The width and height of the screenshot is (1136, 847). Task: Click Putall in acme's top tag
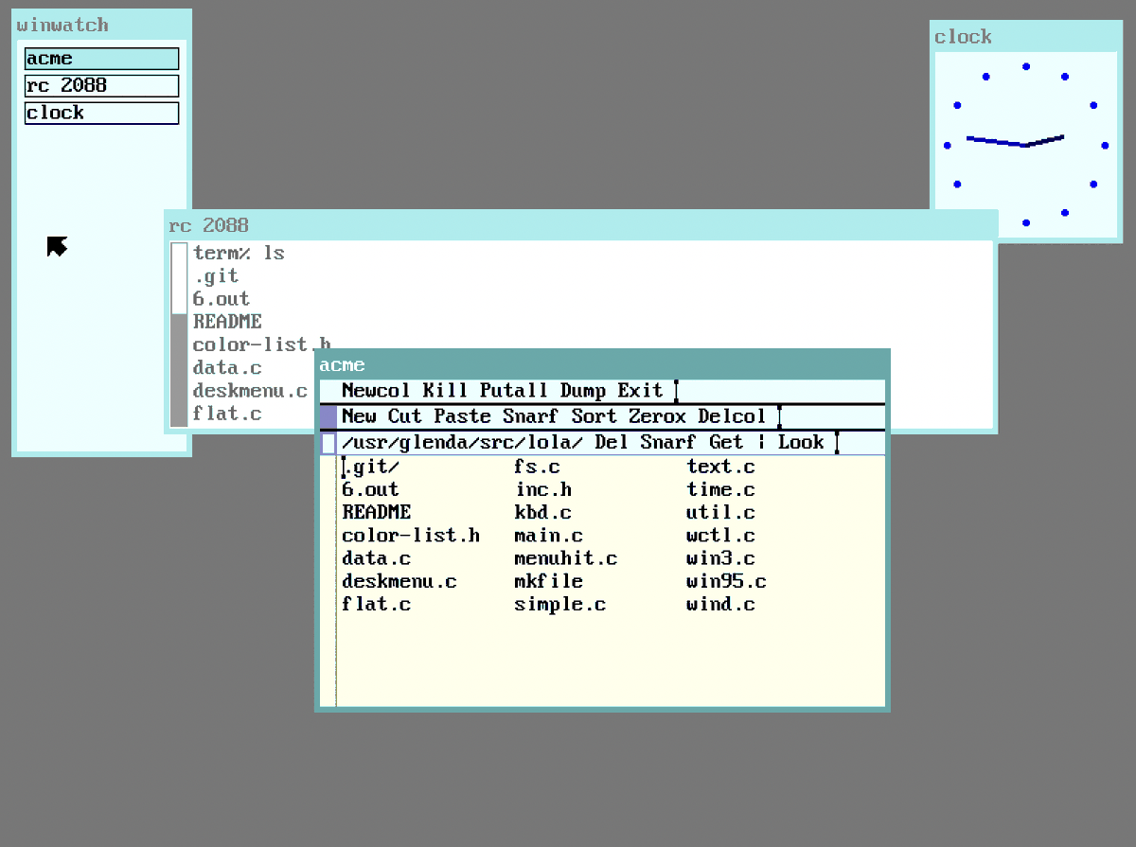point(514,391)
